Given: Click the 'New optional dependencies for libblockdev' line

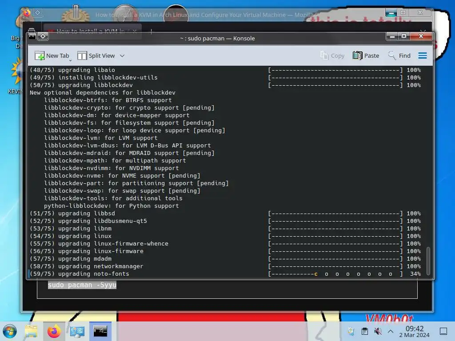Looking at the screenshot, I should point(103,92).
